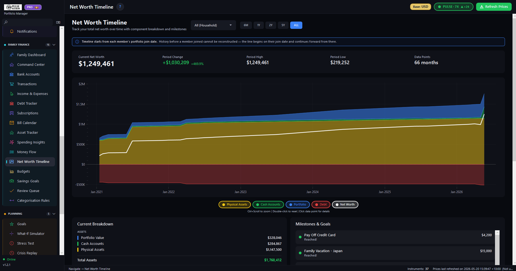
Task: Click the Bank Accounts icon
Action: [x=12, y=74]
